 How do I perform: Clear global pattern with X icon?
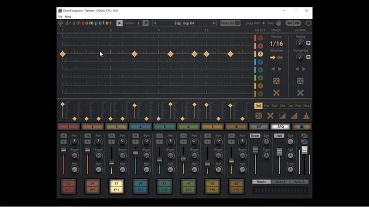click(x=300, y=93)
